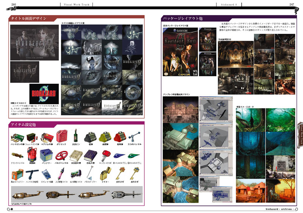This screenshot has height=213, width=303.
Task: Pick the red magnum ammo box
Action: tap(47, 137)
